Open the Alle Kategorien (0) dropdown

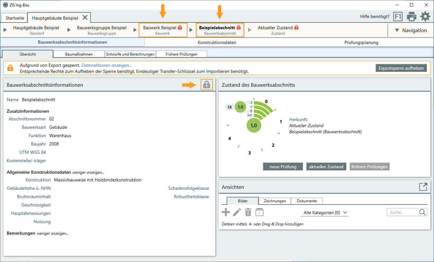[325, 213]
